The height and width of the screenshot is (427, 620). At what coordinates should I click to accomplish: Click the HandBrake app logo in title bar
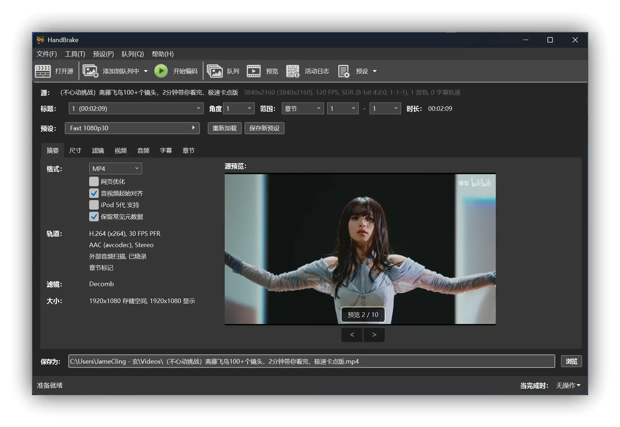click(40, 40)
